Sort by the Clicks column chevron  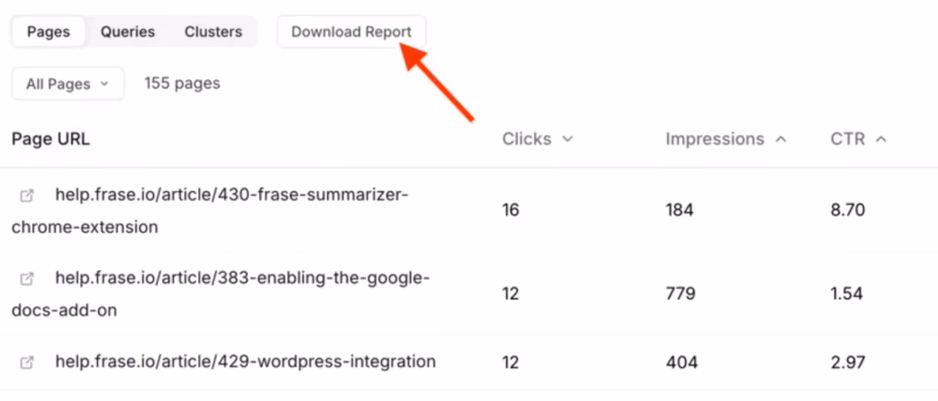pyautogui.click(x=567, y=140)
